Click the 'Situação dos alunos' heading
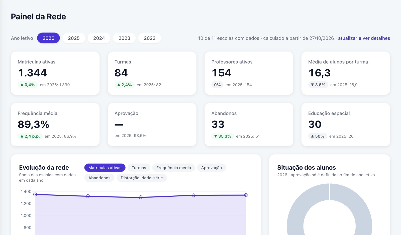Image resolution: width=401 pixels, height=235 pixels. 307,167
